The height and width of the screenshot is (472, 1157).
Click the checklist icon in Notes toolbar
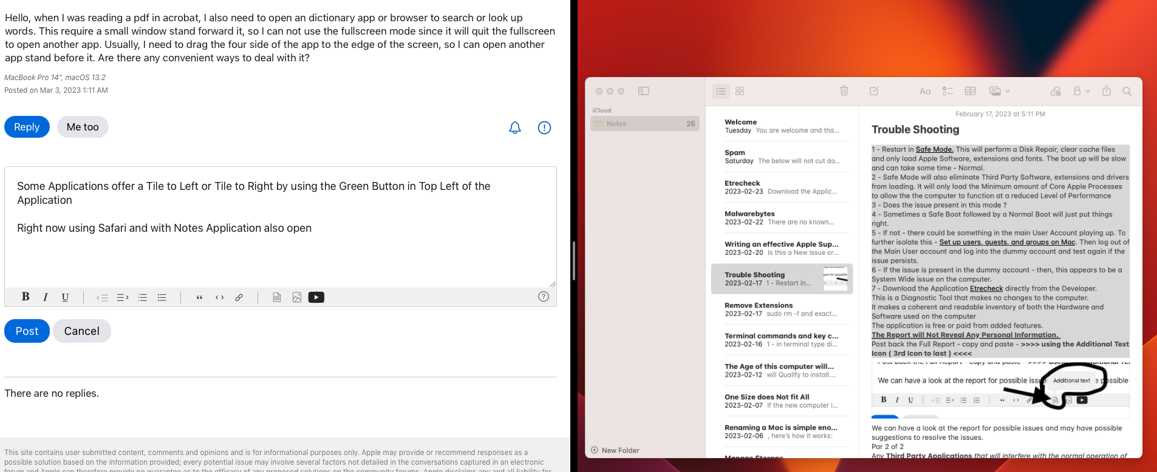pos(947,91)
